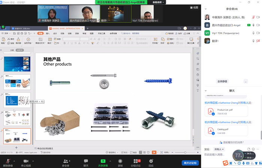
Task: Switch to the 大纲 outline panel tab
Action: (12, 50)
